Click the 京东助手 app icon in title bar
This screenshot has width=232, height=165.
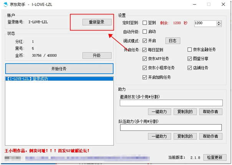(6, 4)
